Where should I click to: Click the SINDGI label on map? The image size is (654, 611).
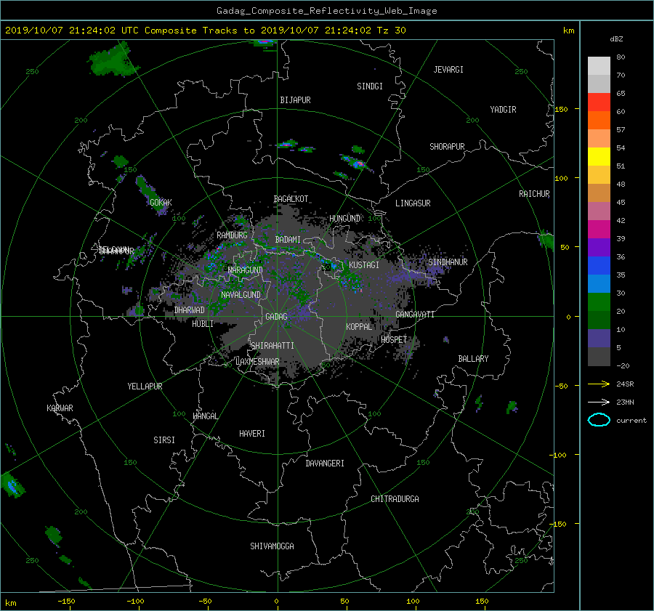(370, 86)
